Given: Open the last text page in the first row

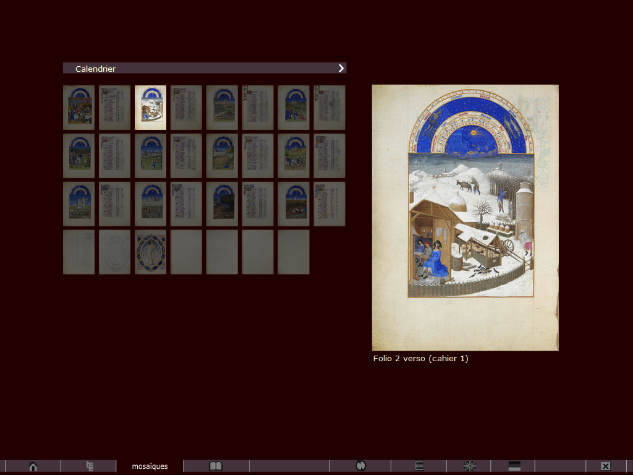Looking at the screenshot, I should pyautogui.click(x=329, y=108).
